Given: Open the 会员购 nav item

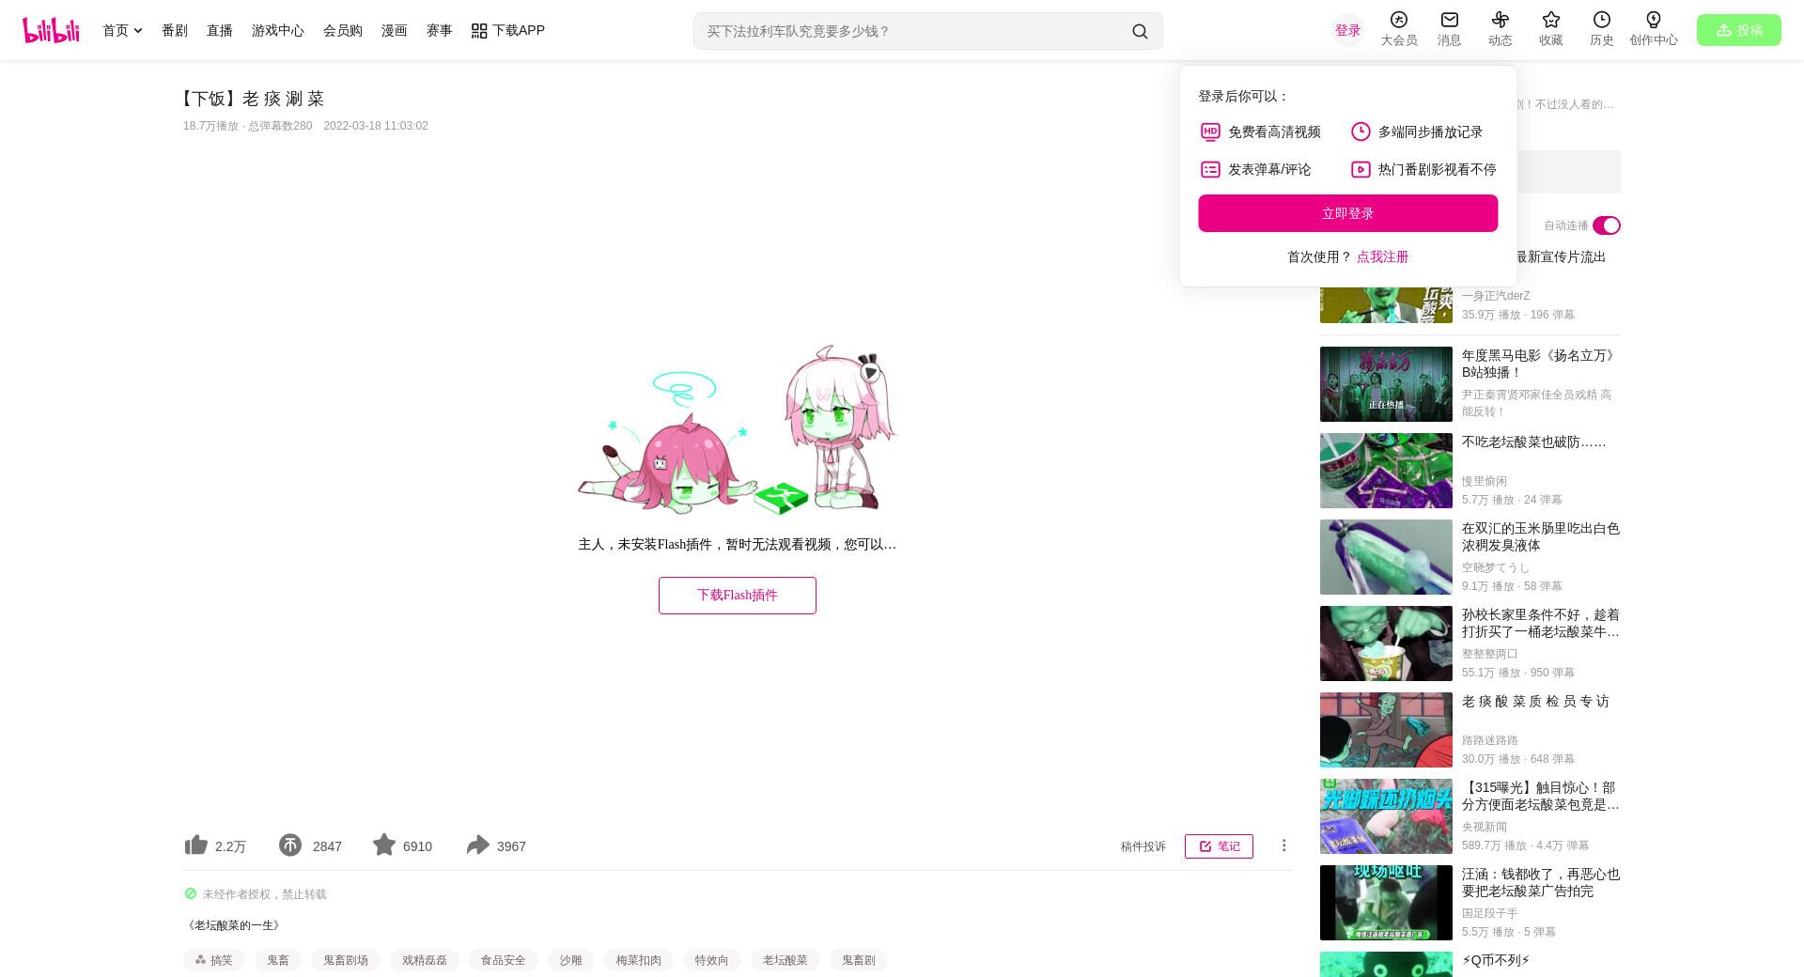Looking at the screenshot, I should click(x=343, y=30).
